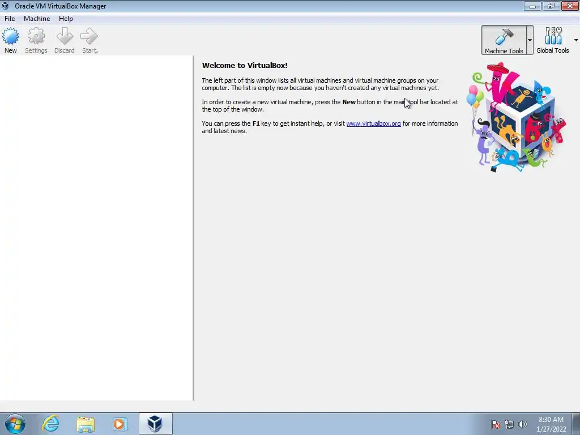This screenshot has height=435, width=580.
Task: Click the Welcome to VirtualBox! heading
Action: point(245,66)
